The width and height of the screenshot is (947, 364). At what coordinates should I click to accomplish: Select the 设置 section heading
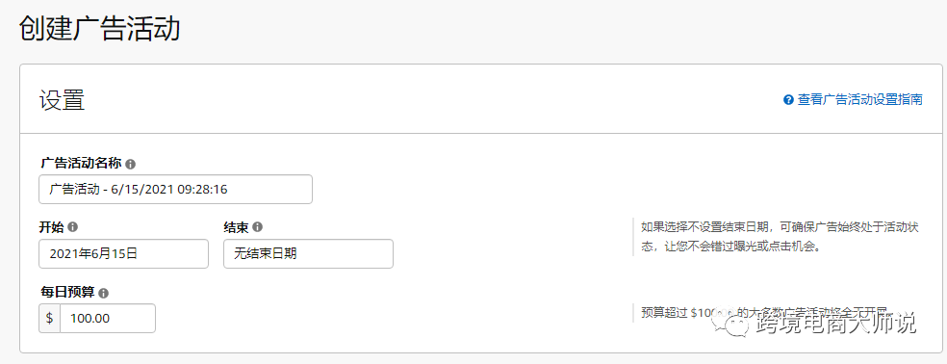click(x=63, y=100)
